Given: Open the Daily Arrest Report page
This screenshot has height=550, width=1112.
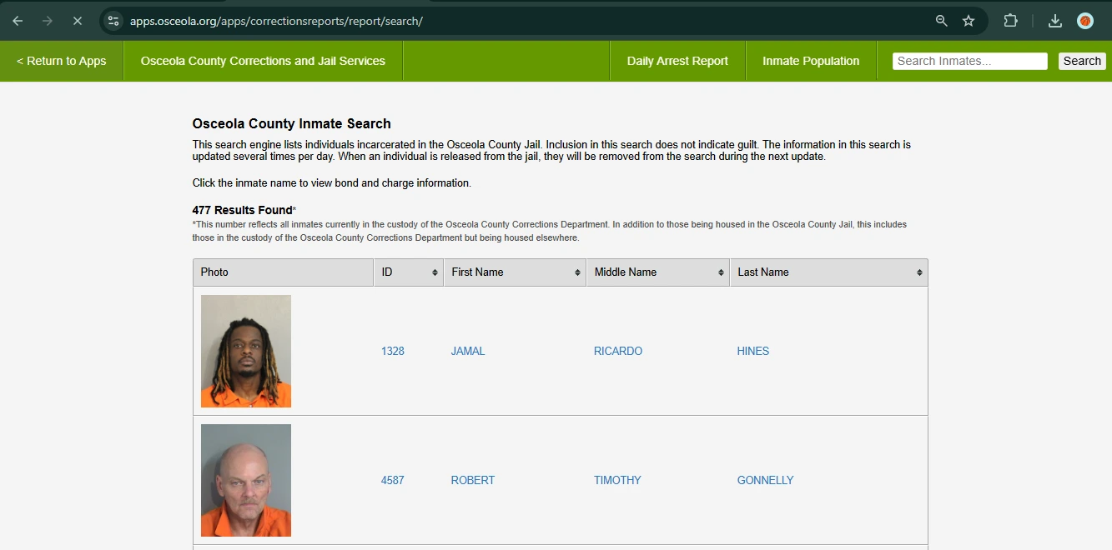Looking at the screenshot, I should [677, 61].
